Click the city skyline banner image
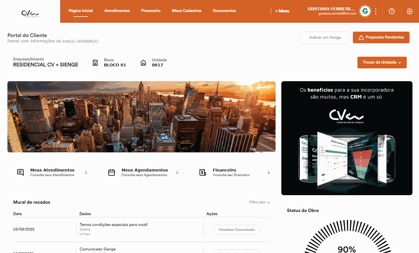This screenshot has width=419, height=253. 141,117
